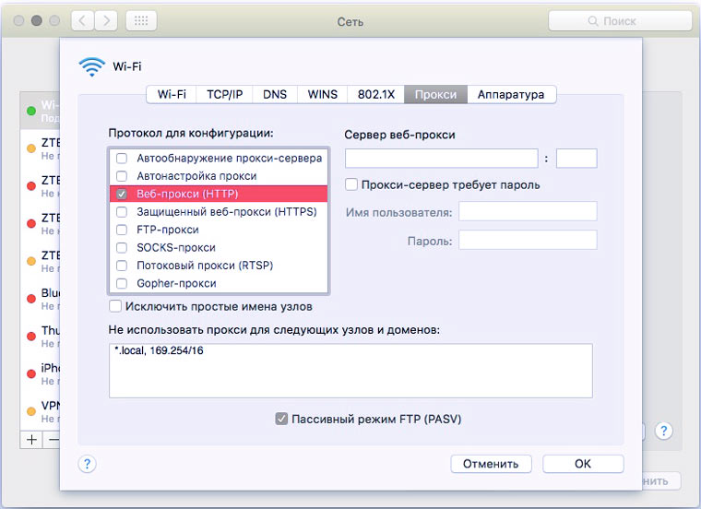Open the TCP/IP tab

(x=224, y=94)
